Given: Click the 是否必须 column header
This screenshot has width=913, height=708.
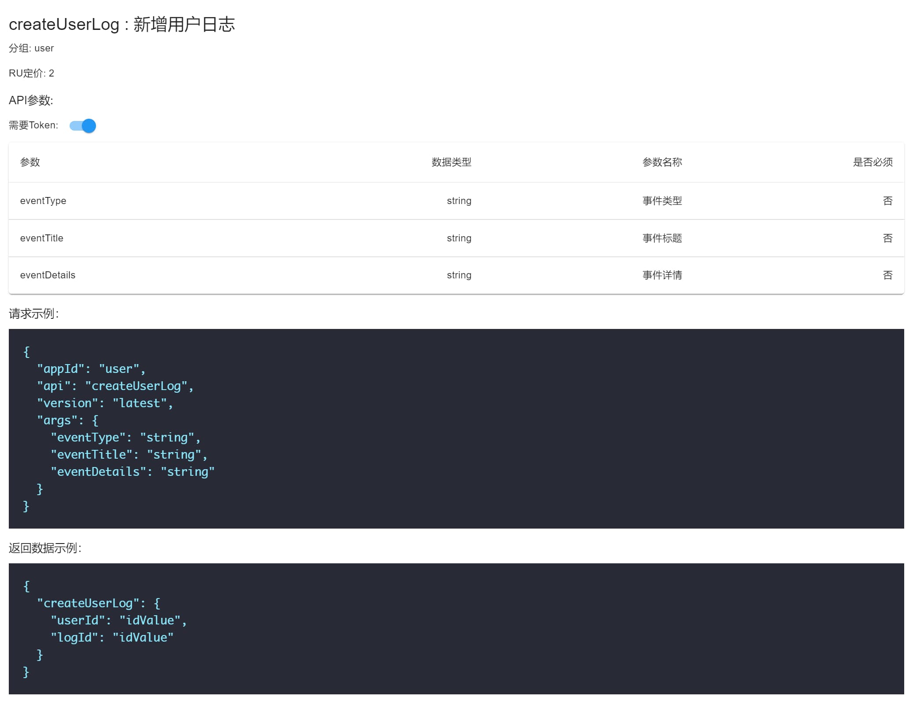Looking at the screenshot, I should pyautogui.click(x=873, y=162).
